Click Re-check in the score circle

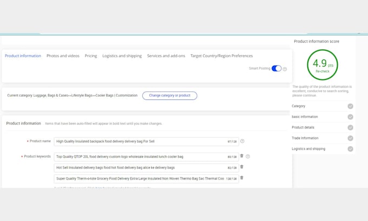tap(323, 71)
